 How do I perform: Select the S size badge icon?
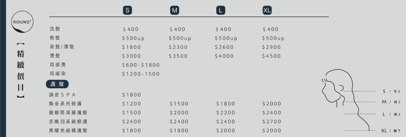[127, 10]
